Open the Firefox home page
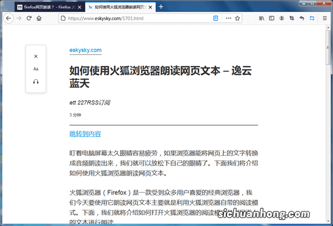Screen dimensions: 333x226 (x=39, y=18)
